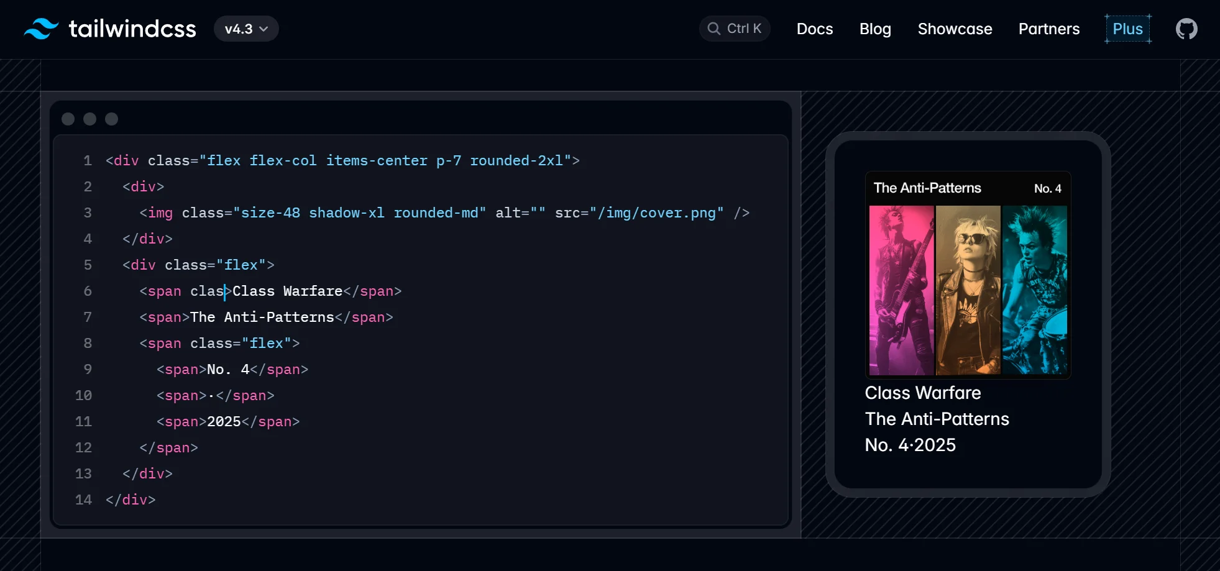Click the first gray window dot
The image size is (1220, 571).
(x=68, y=119)
